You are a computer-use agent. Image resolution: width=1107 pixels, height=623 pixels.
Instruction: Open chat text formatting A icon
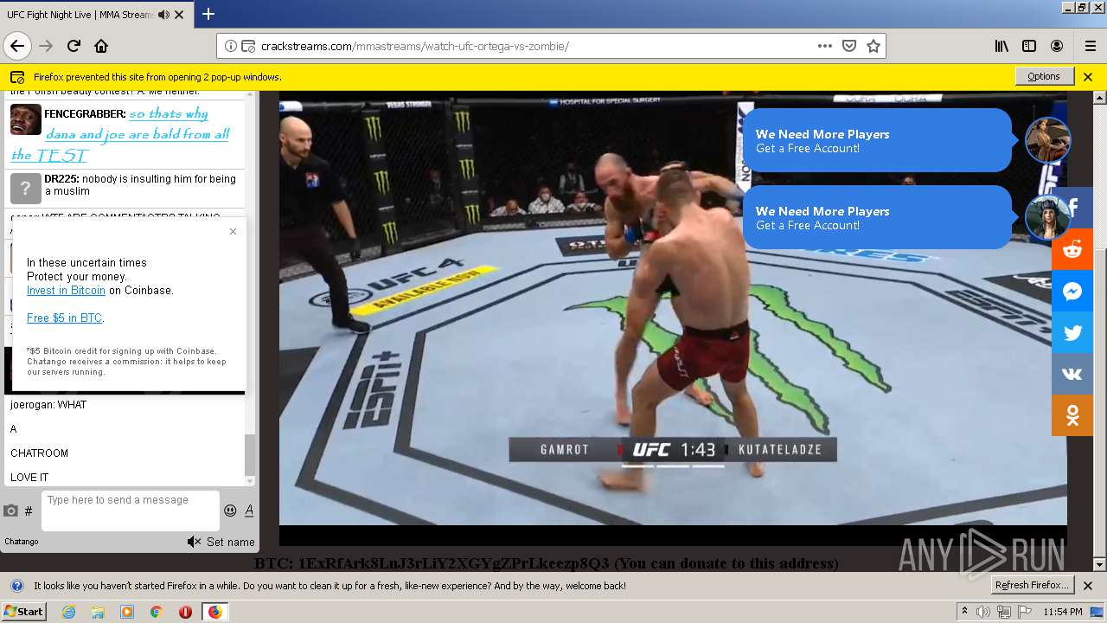(x=249, y=511)
